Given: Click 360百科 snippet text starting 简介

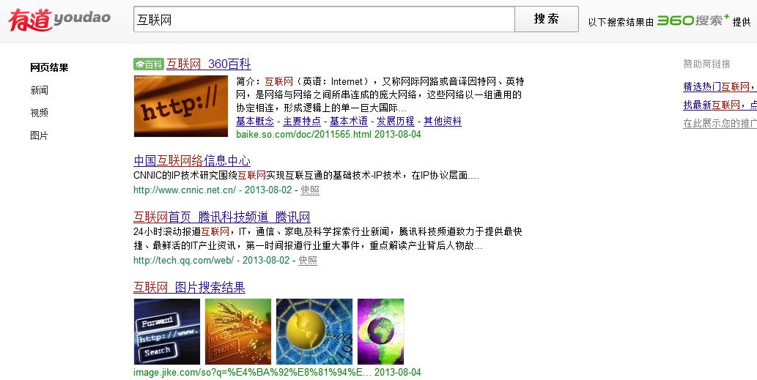Looking at the screenshot, I should coord(380,94).
